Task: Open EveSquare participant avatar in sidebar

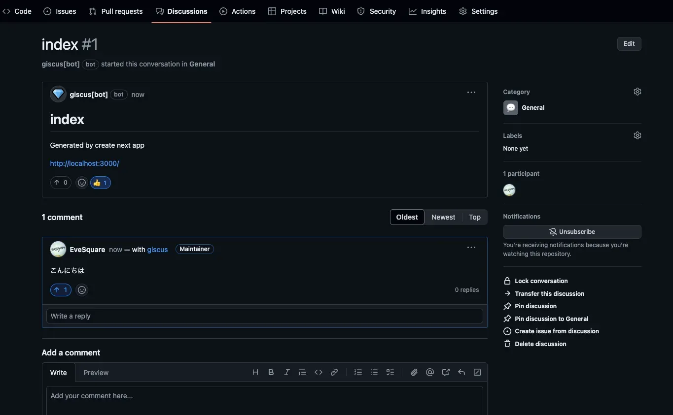Action: point(509,190)
